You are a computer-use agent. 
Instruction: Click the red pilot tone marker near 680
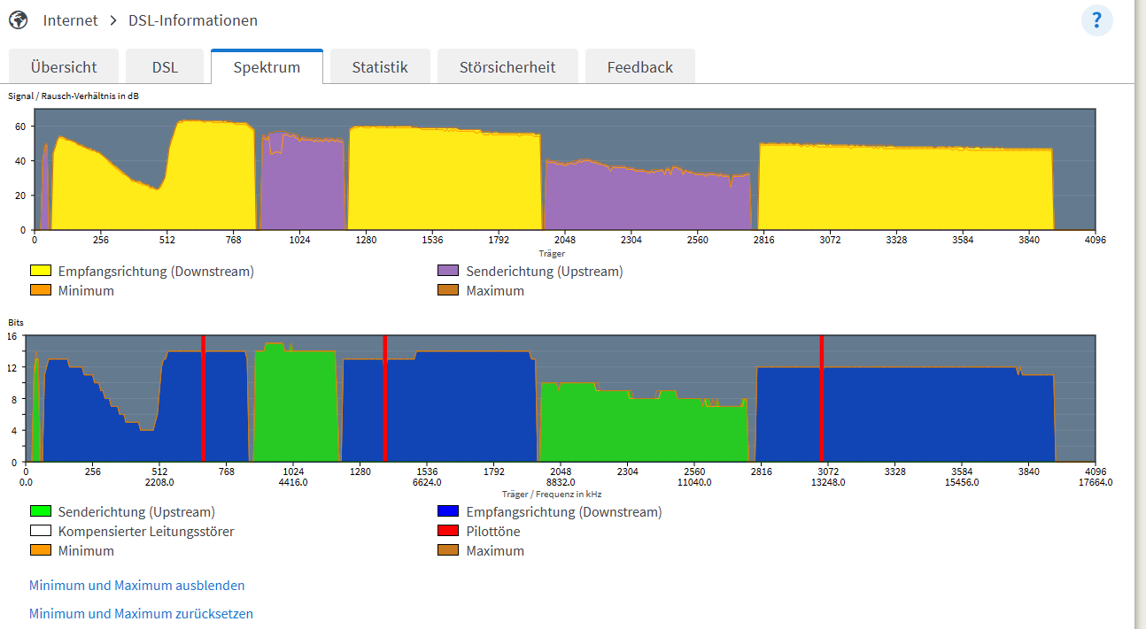(x=203, y=398)
